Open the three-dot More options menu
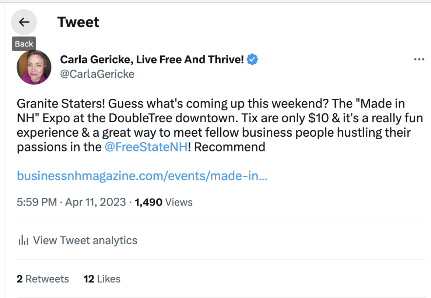431x298 pixels. click(x=419, y=60)
